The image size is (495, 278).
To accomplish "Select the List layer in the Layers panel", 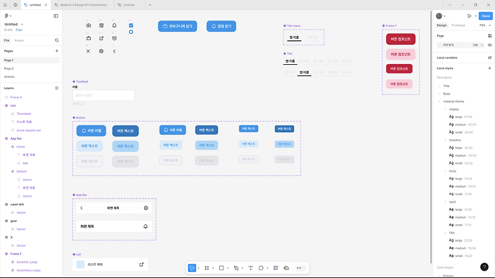I will [13, 106].
